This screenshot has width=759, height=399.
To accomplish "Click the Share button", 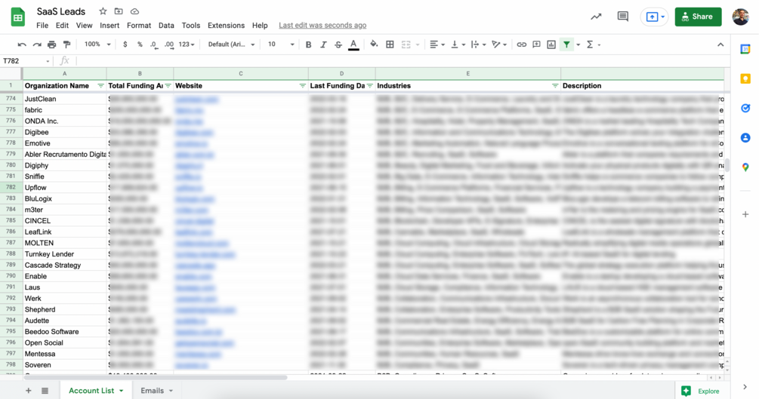I will [x=698, y=17].
